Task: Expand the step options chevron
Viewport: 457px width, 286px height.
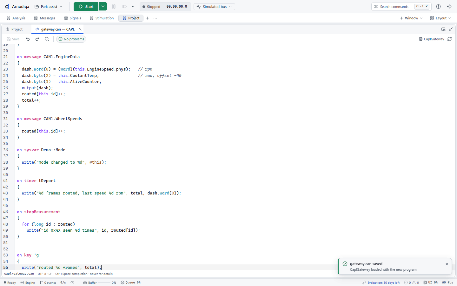Action: [x=133, y=7]
